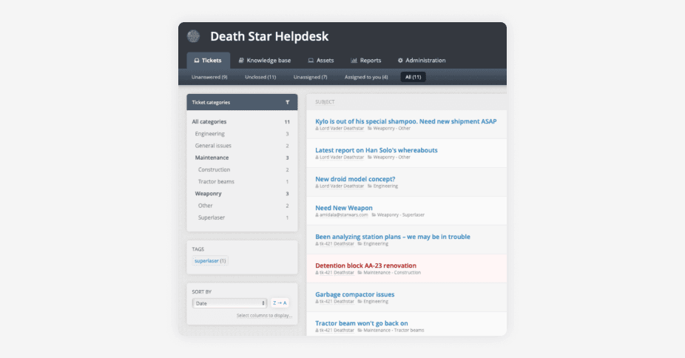Open the Knowledge base tab
Screen dimensions: 685x358
click(x=265, y=60)
